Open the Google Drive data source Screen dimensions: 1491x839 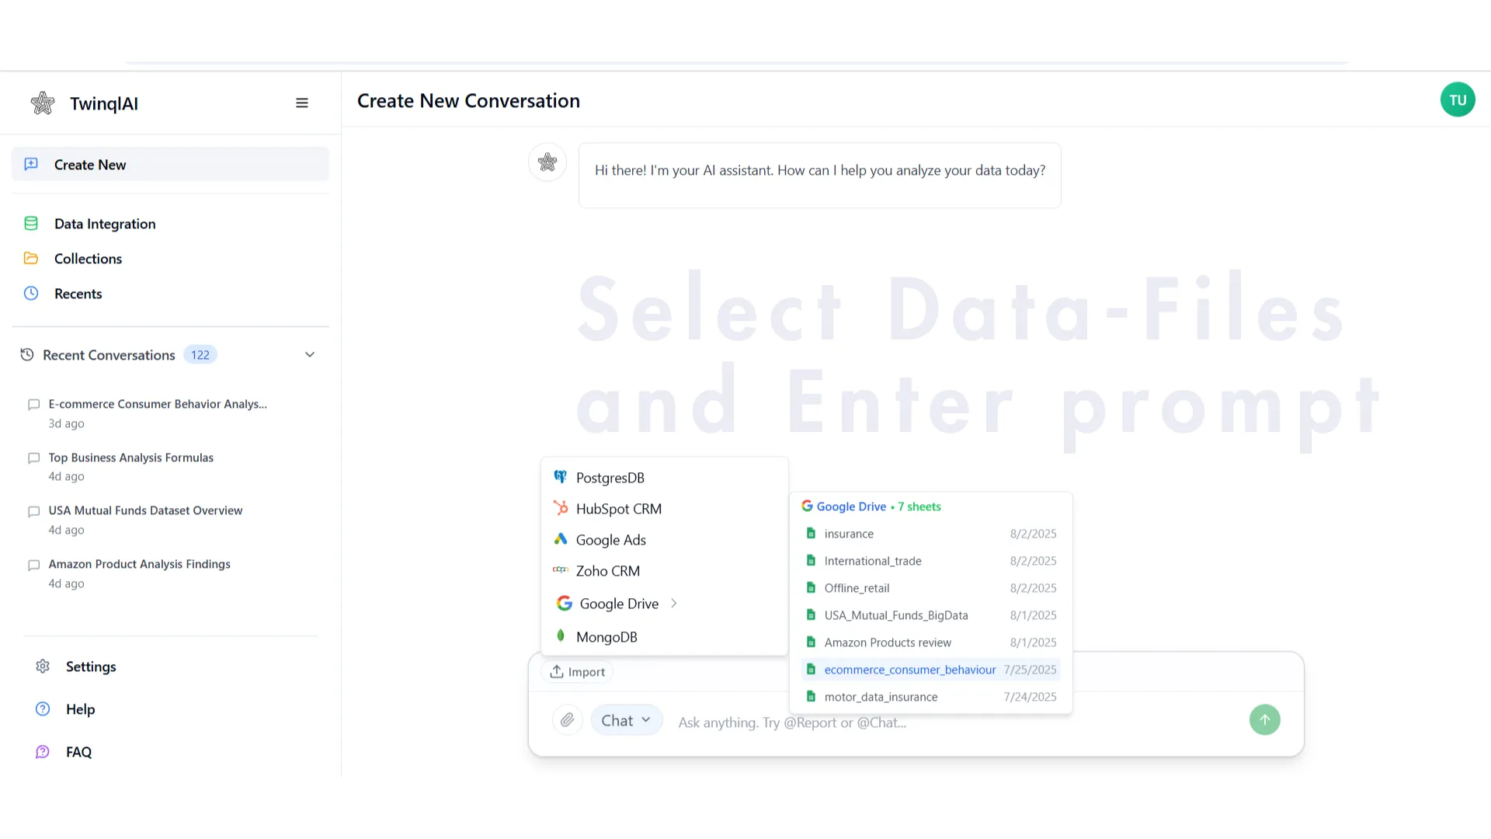(x=618, y=603)
